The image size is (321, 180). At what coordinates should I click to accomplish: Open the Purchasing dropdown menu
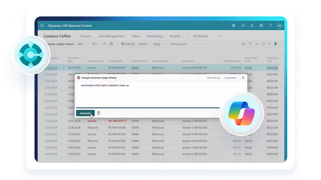[156, 36]
